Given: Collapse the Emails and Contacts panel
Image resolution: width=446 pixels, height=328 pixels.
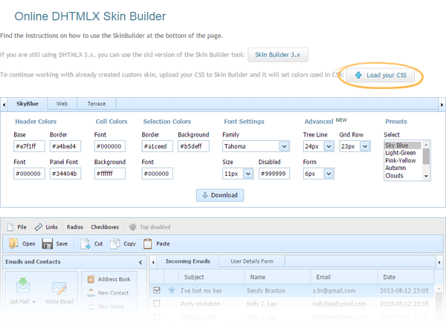Looking at the screenshot, I should 140,262.
